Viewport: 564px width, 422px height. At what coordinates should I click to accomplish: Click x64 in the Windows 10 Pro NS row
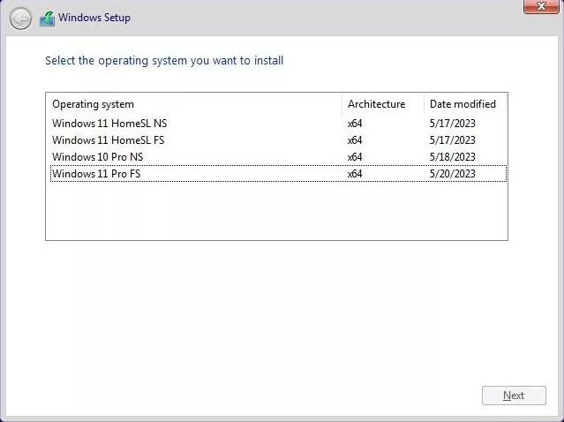click(x=355, y=157)
